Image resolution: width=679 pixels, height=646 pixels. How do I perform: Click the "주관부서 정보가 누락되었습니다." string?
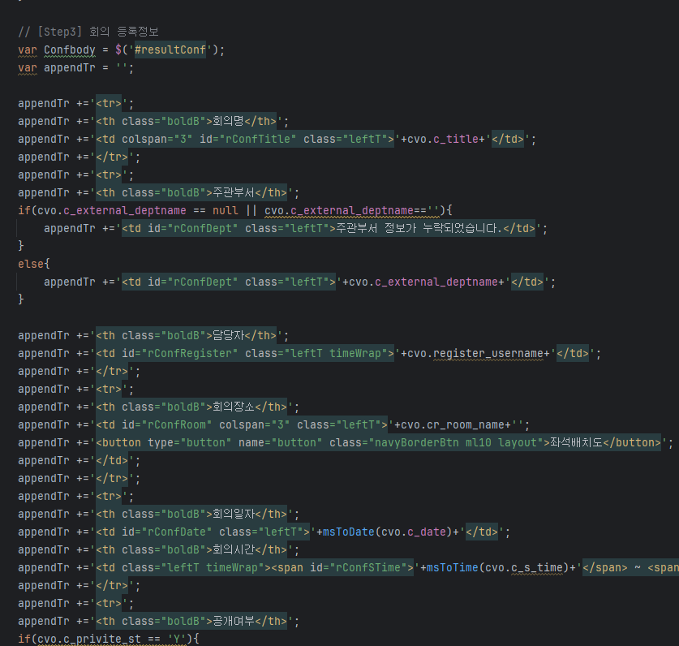(419, 228)
